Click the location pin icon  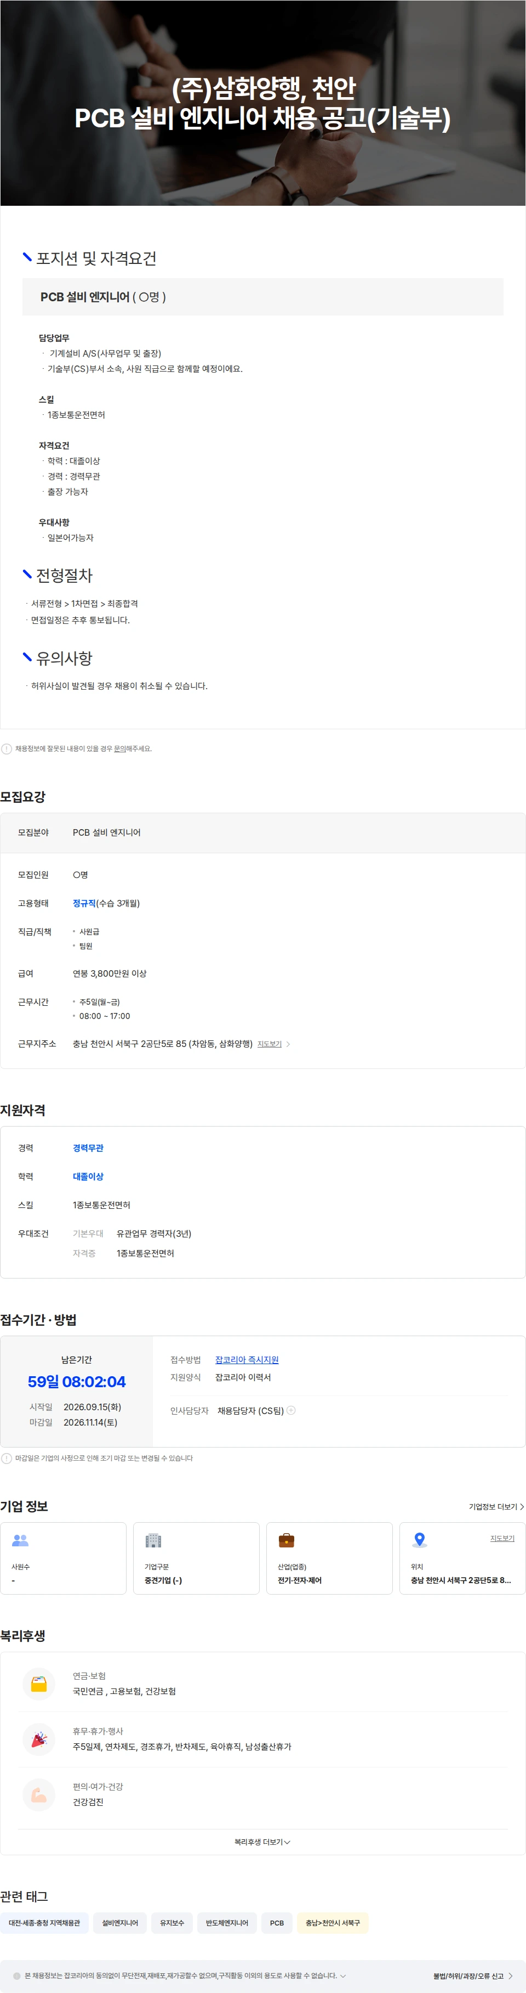[x=419, y=1540]
